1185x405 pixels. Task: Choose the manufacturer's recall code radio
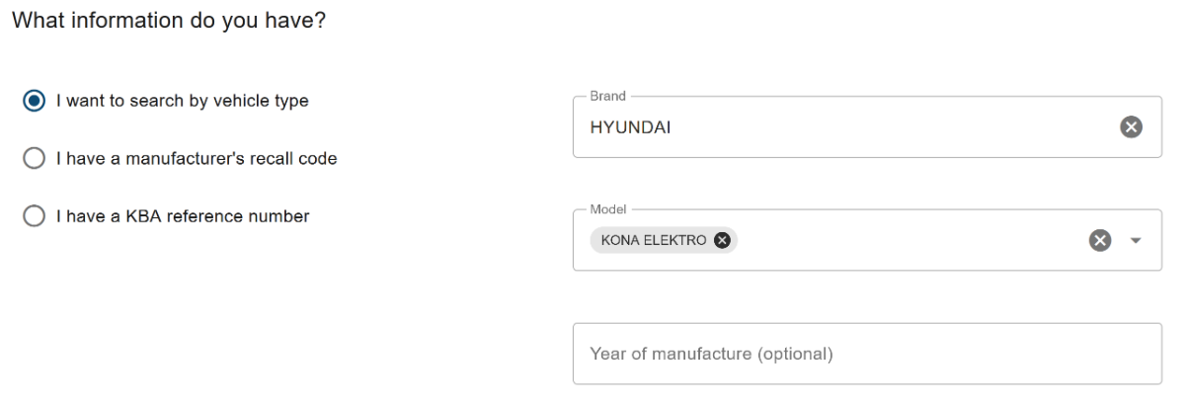[x=35, y=158]
